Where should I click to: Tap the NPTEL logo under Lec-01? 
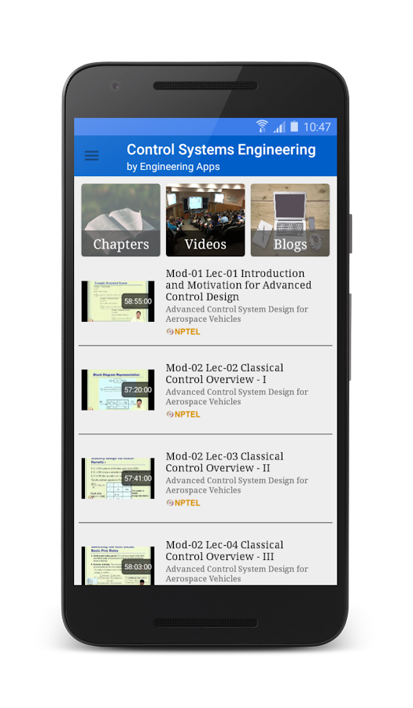point(183,331)
